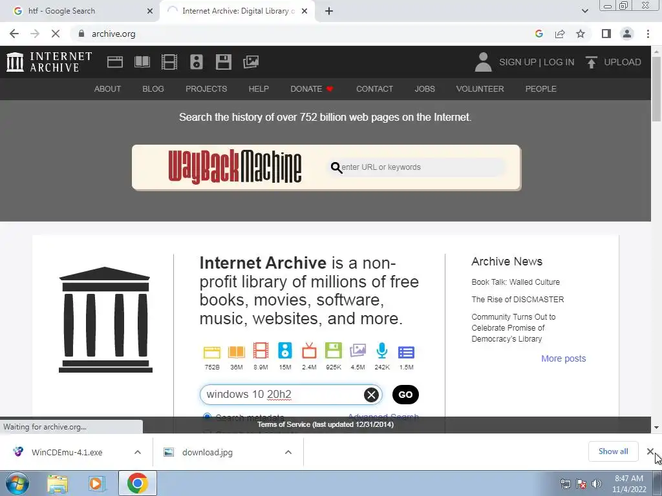Open the WinCDEmu-4.1.exe download

(67, 452)
